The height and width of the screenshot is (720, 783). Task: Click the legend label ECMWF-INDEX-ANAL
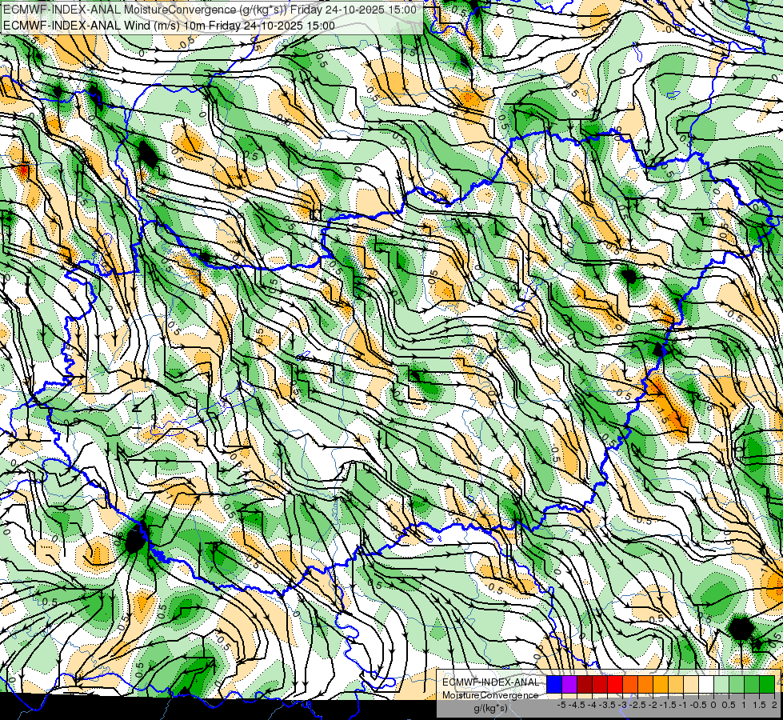point(490,682)
